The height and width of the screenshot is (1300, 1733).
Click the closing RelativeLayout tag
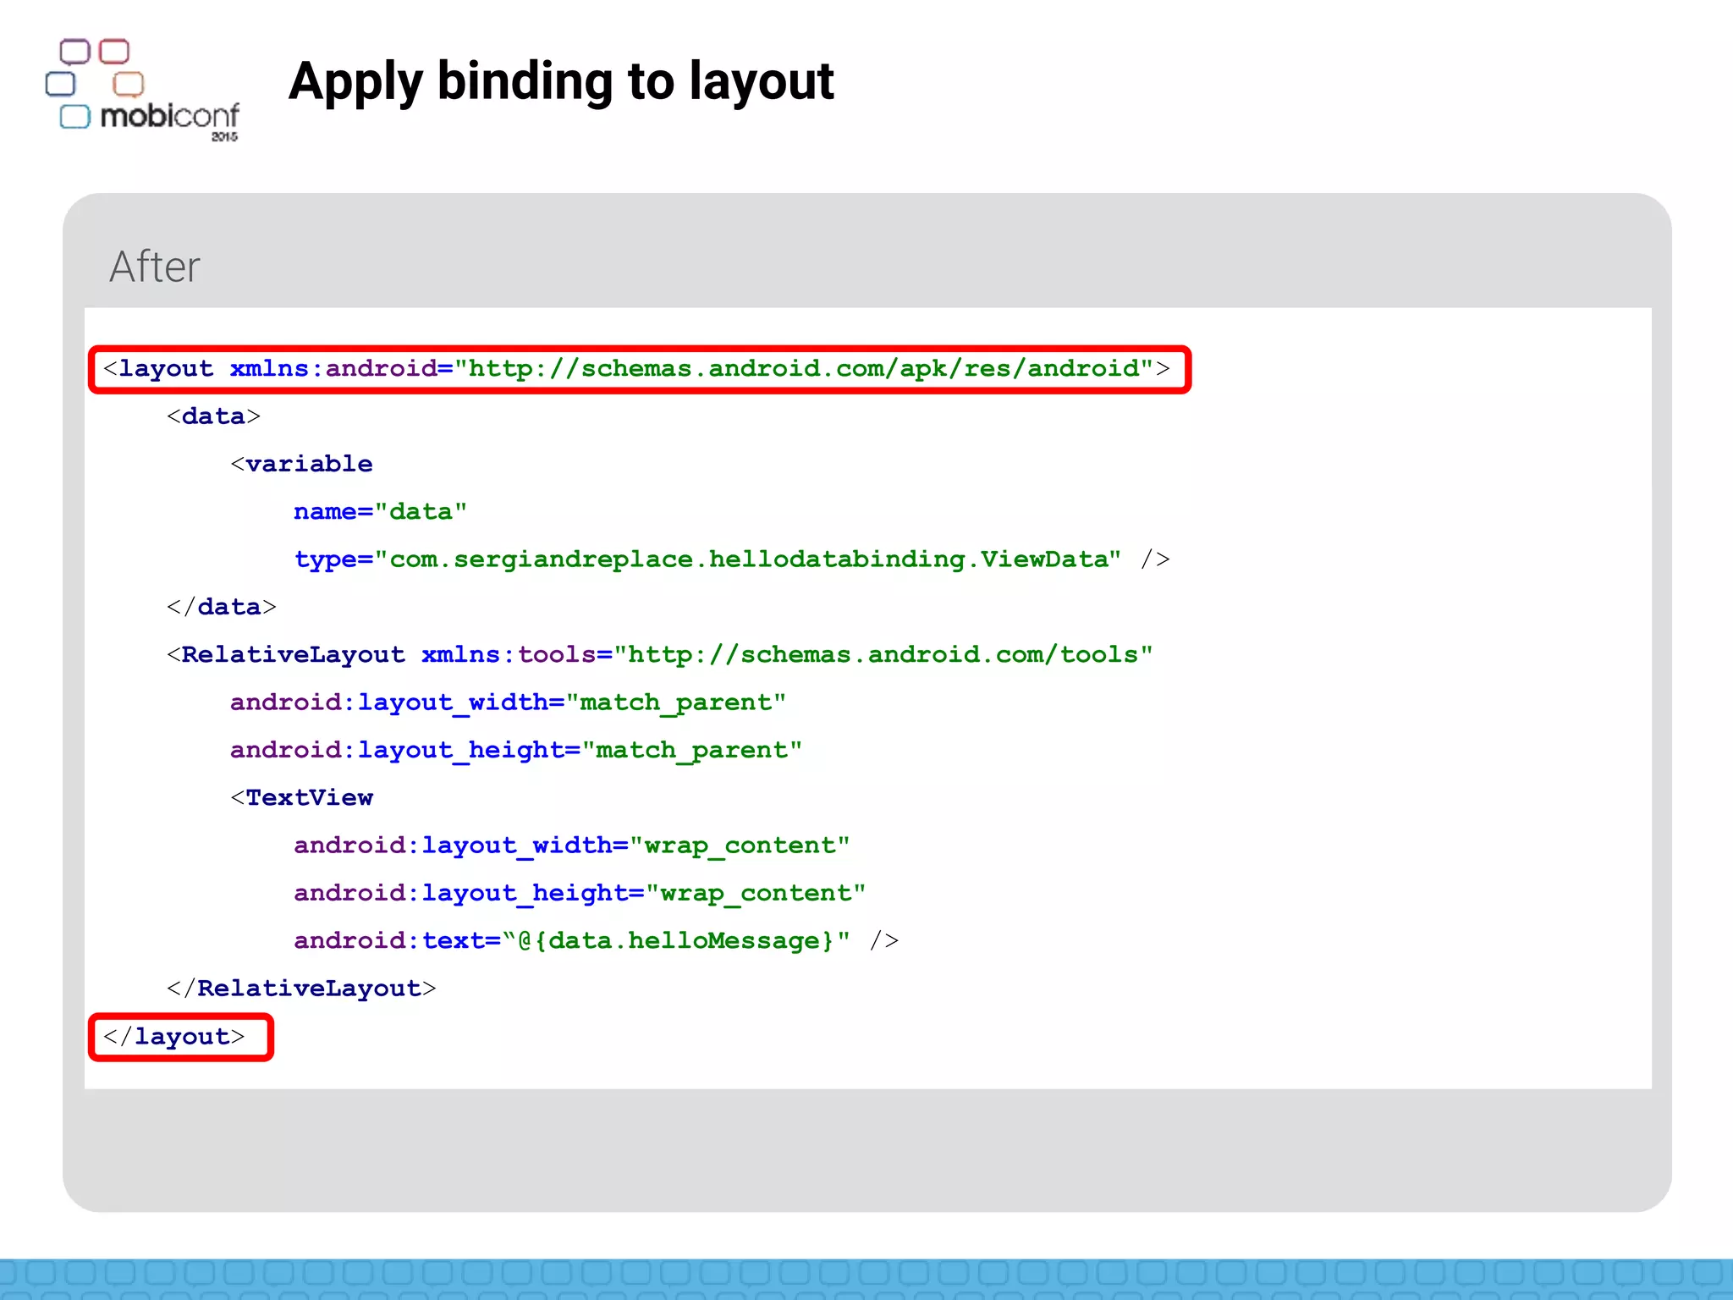click(301, 989)
